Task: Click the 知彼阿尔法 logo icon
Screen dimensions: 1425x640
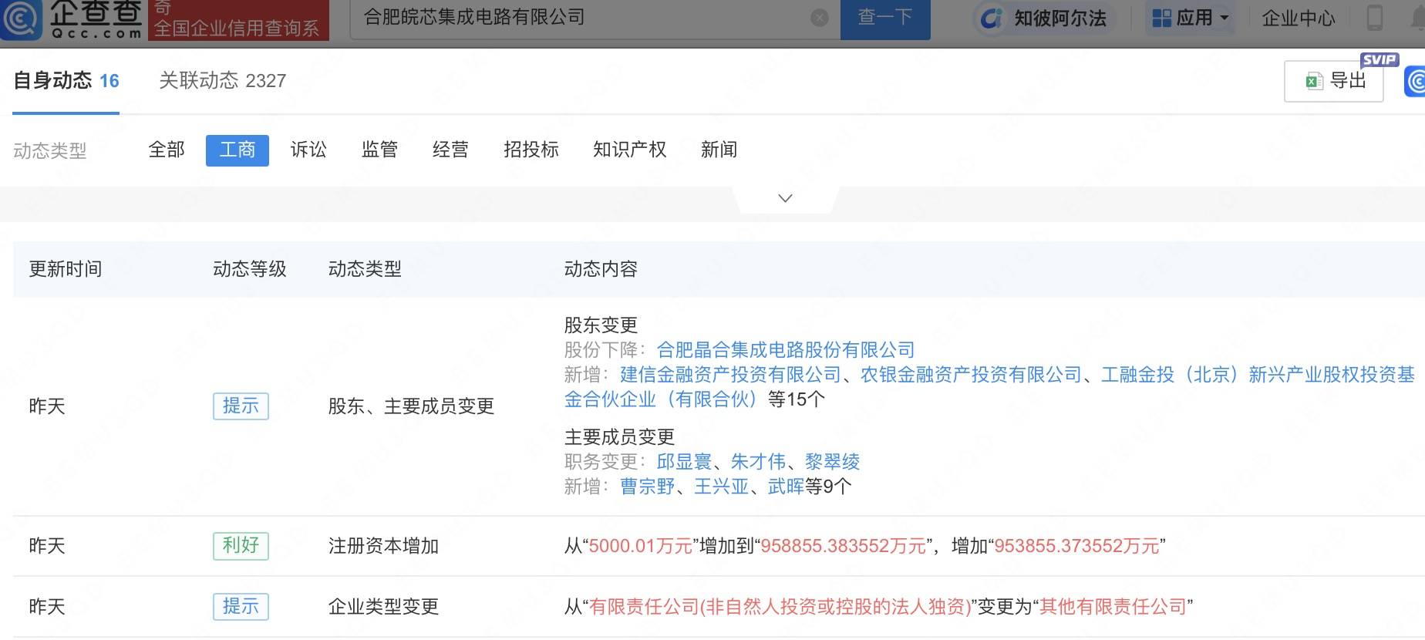Action: tap(991, 18)
